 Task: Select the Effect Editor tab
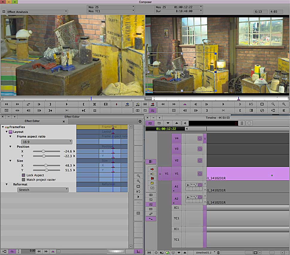tap(32, 121)
